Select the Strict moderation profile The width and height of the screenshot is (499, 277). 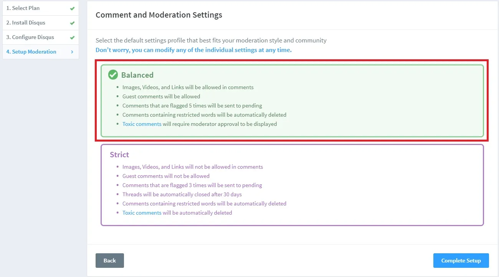[x=293, y=185]
